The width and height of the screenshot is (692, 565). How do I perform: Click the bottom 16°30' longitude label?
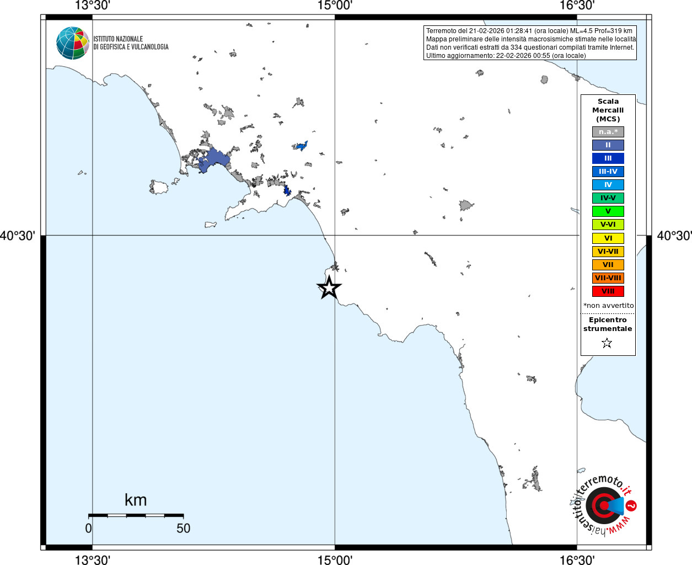tap(577, 559)
